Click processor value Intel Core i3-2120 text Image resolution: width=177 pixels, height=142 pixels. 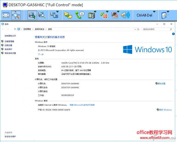point(85,63)
